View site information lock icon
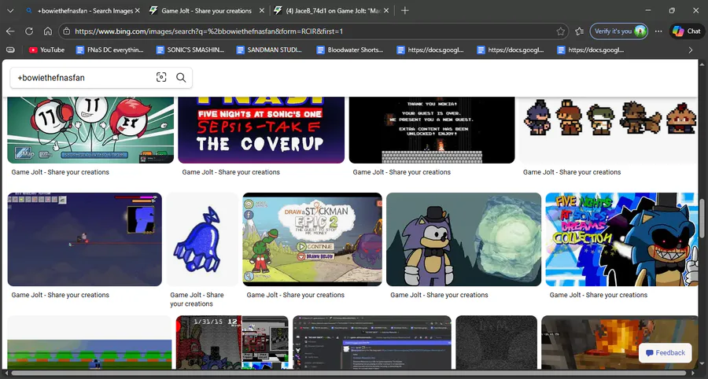This screenshot has width=708, height=379. coord(66,31)
